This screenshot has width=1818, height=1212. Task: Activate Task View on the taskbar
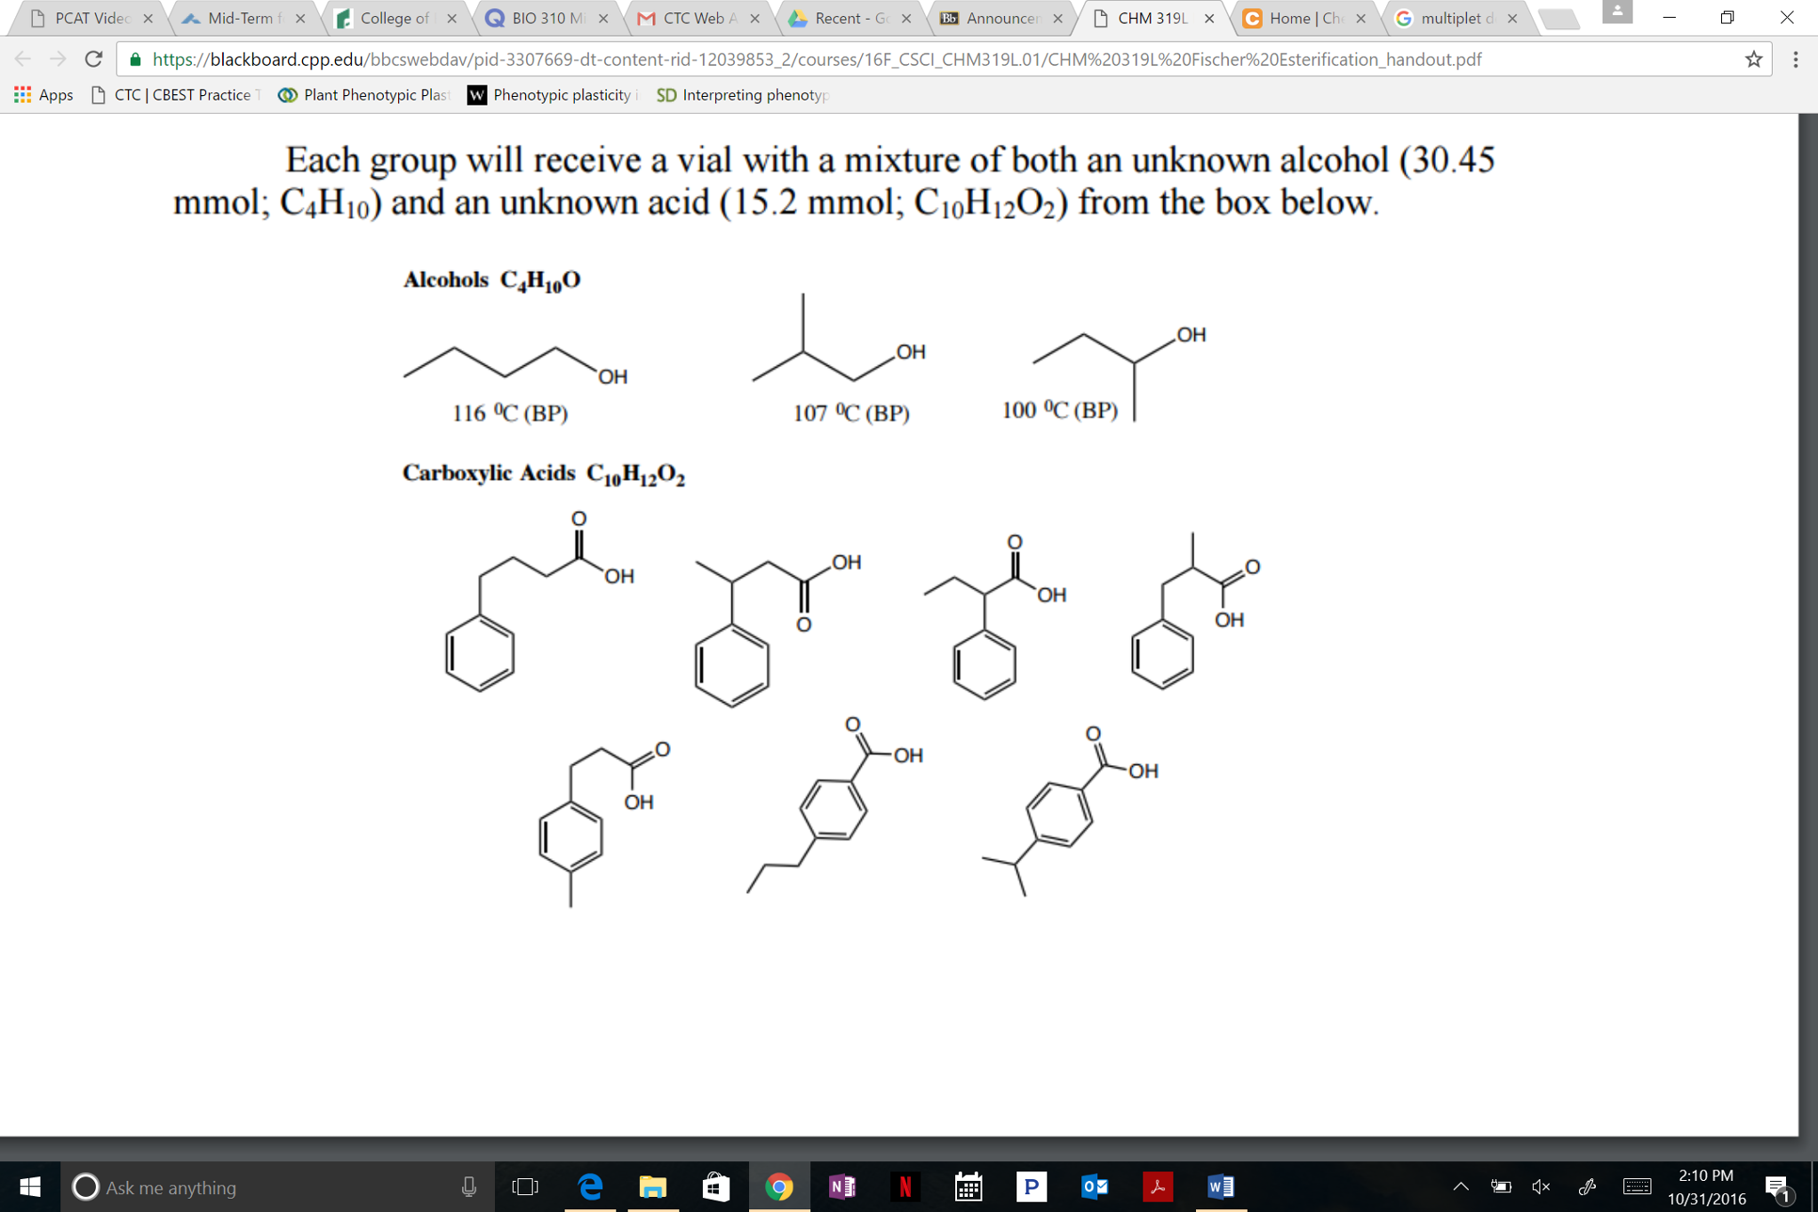coord(525,1186)
